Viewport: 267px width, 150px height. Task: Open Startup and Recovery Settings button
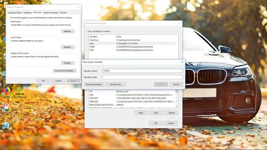(68, 63)
